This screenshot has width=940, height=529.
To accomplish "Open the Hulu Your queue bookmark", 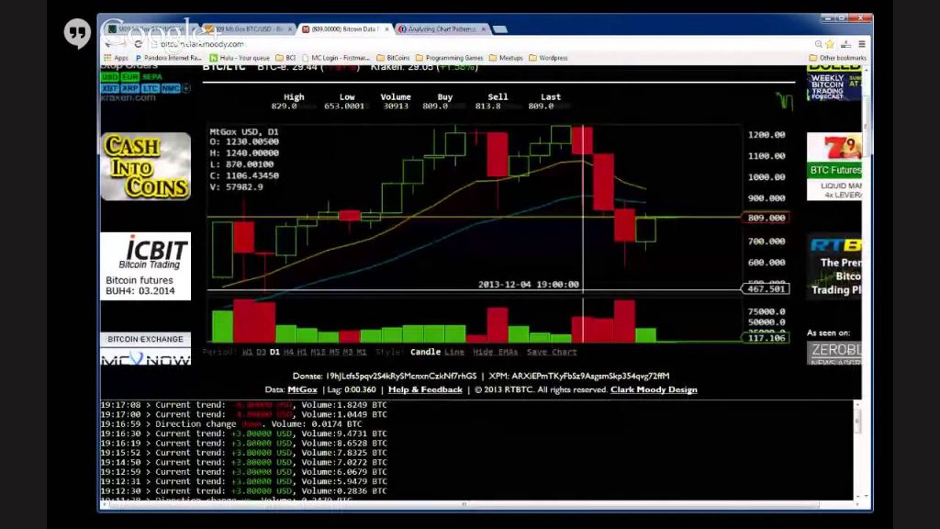I will tap(240, 58).
